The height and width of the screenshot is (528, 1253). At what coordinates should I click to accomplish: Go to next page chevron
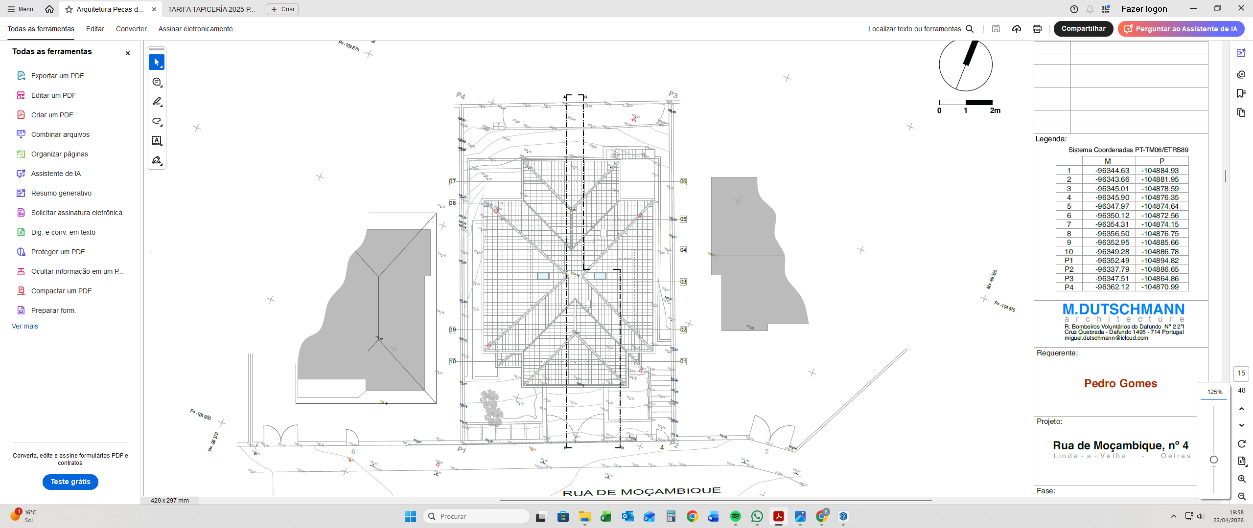[x=1242, y=425]
